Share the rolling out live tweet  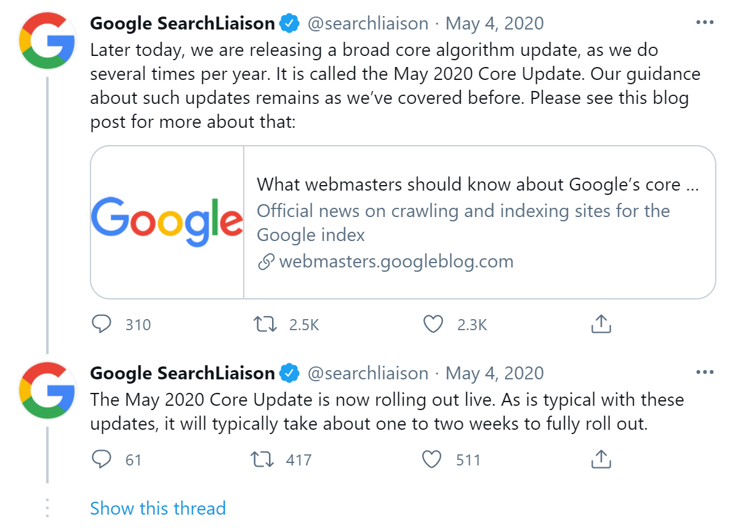[x=601, y=459]
